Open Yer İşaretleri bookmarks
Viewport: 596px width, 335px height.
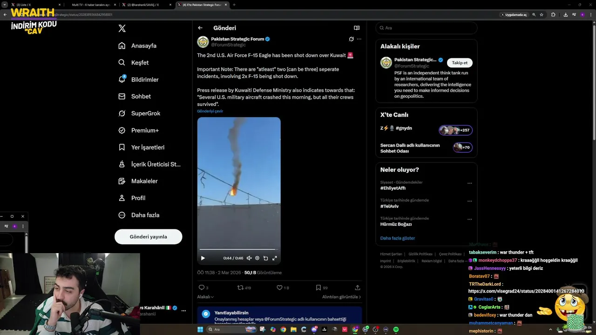coord(142,147)
